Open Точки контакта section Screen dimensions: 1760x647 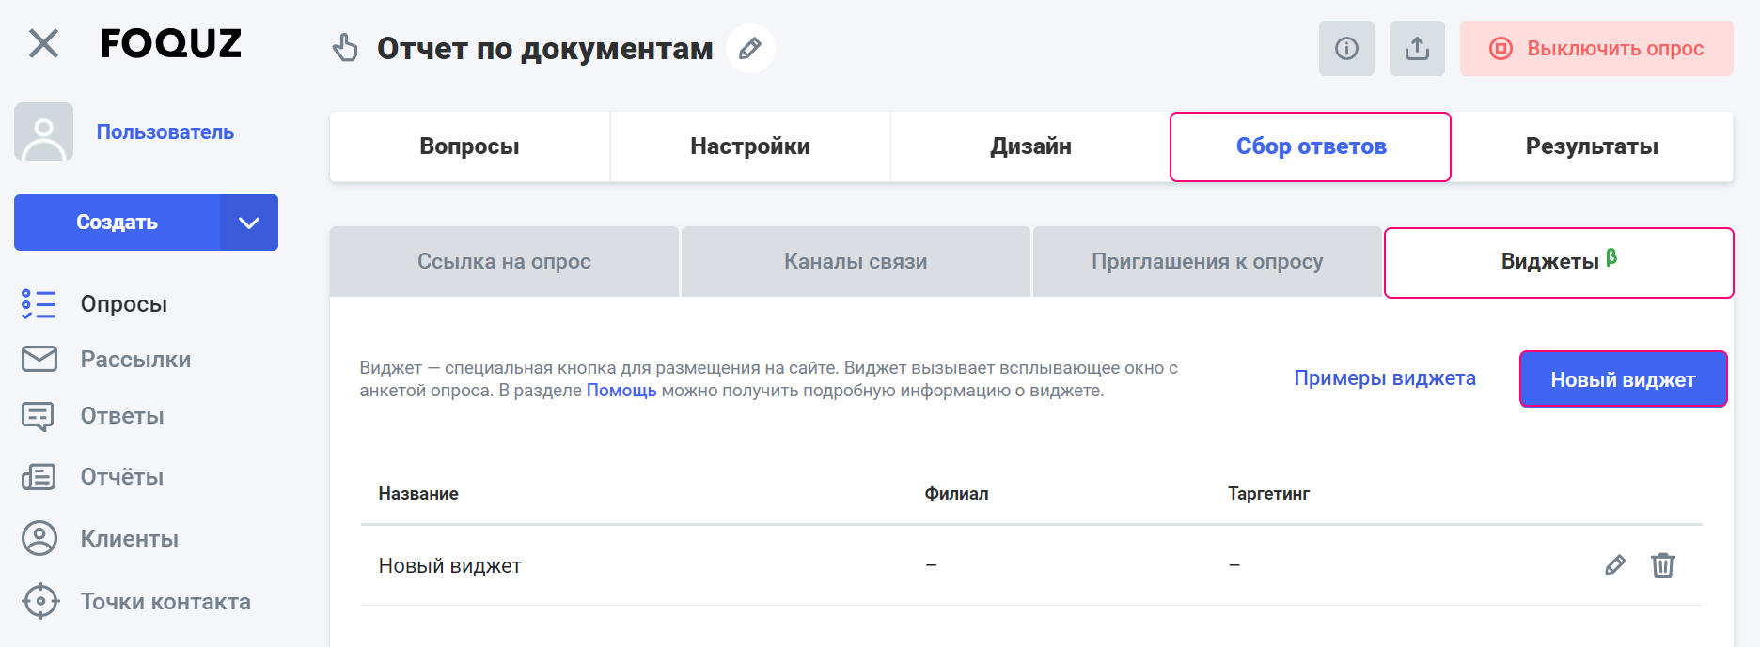tap(165, 602)
